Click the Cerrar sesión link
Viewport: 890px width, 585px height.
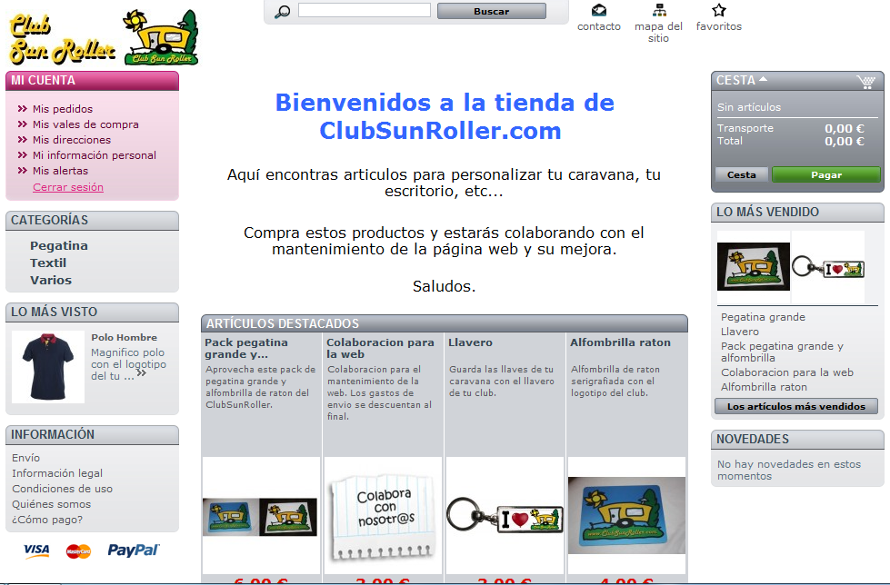(x=68, y=187)
